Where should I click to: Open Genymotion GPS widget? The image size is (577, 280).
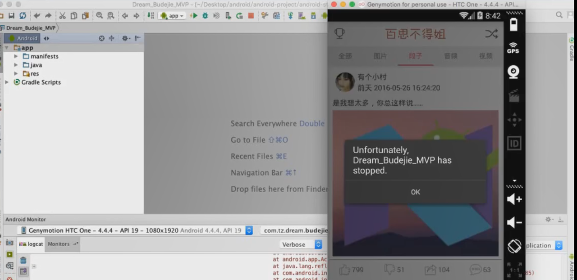[513, 48]
